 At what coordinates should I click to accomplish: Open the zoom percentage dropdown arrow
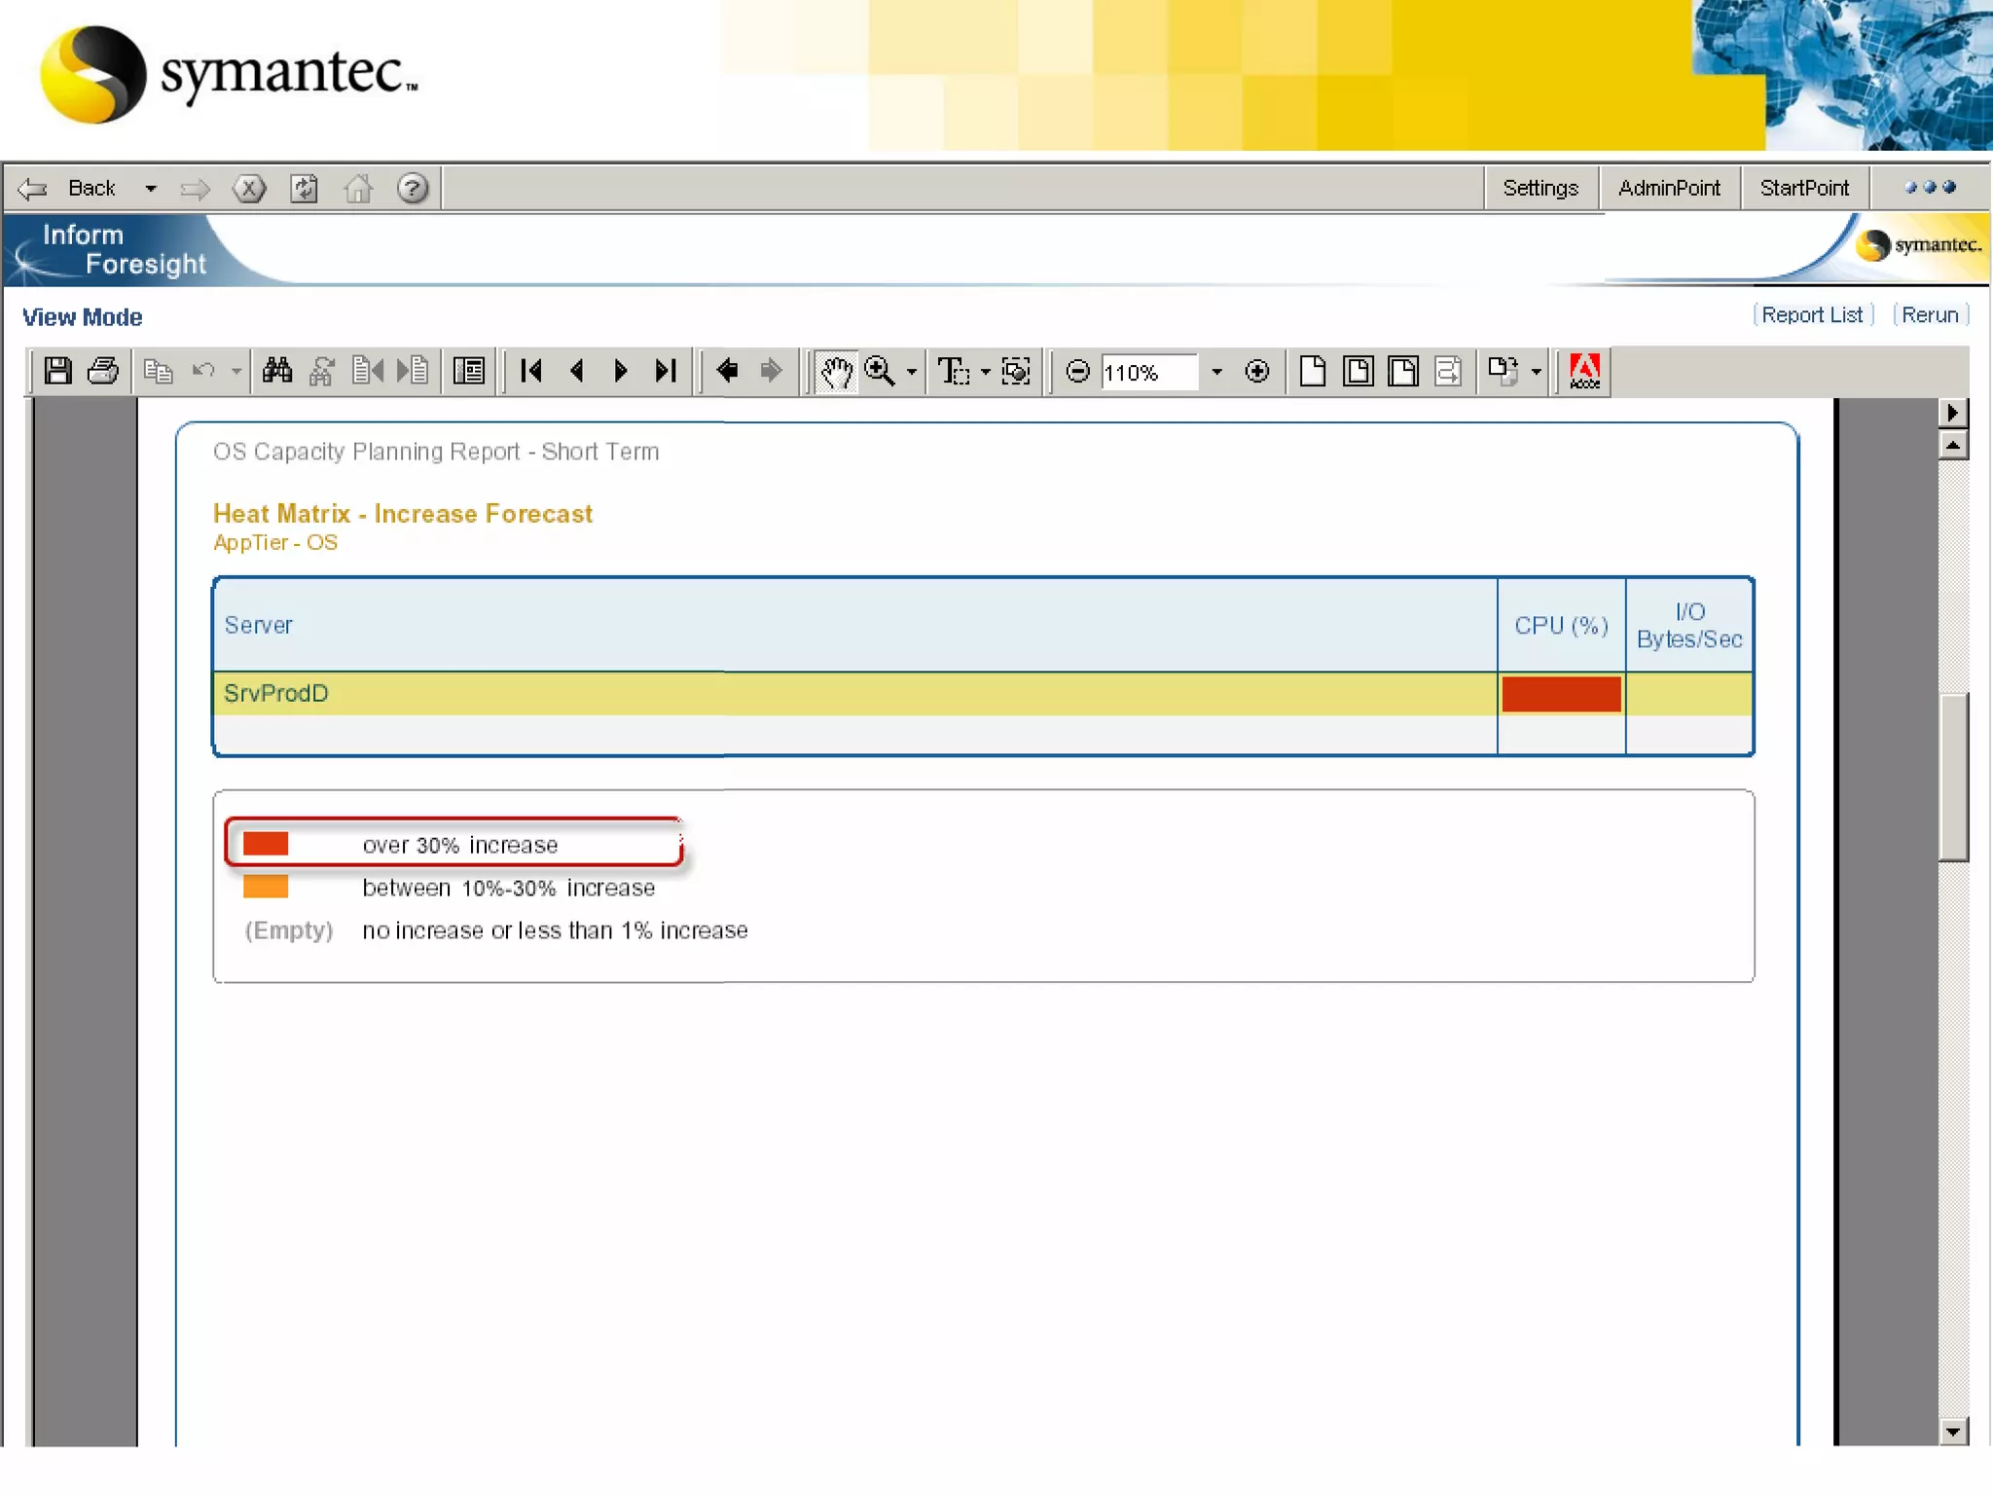coord(1216,372)
